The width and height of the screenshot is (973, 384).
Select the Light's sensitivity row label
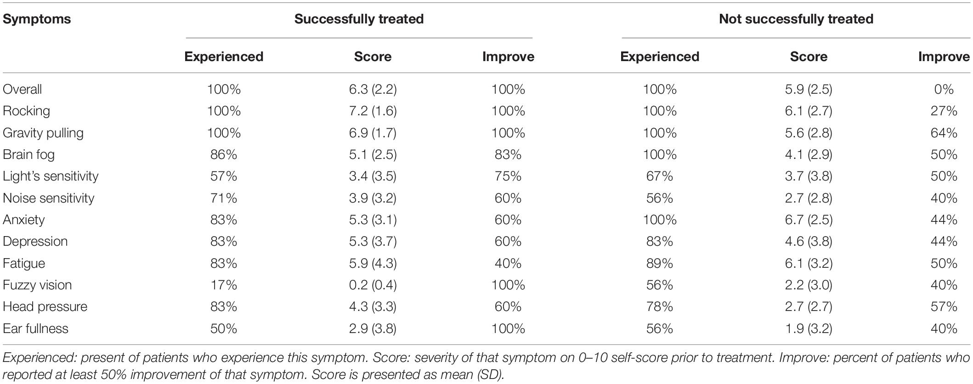pyautogui.click(x=51, y=176)
